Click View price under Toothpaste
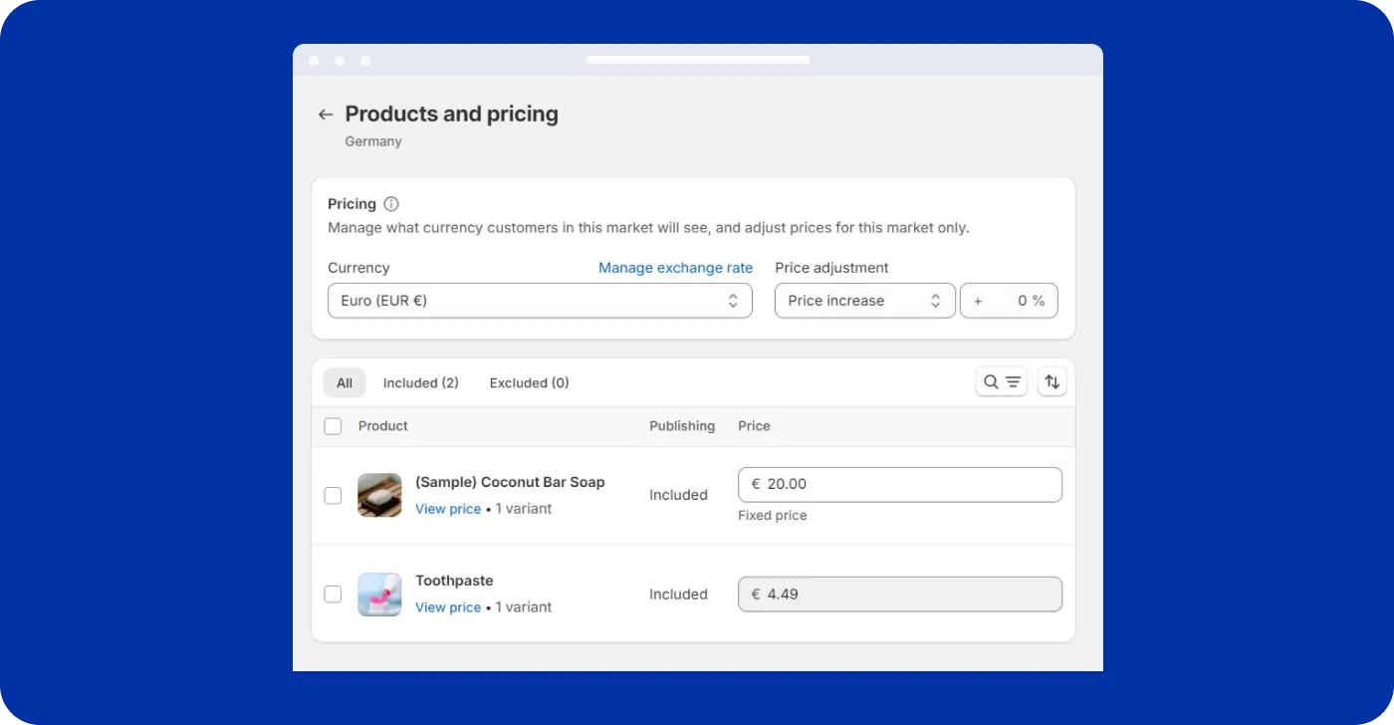Viewport: 1394px width, 725px height. [448, 607]
